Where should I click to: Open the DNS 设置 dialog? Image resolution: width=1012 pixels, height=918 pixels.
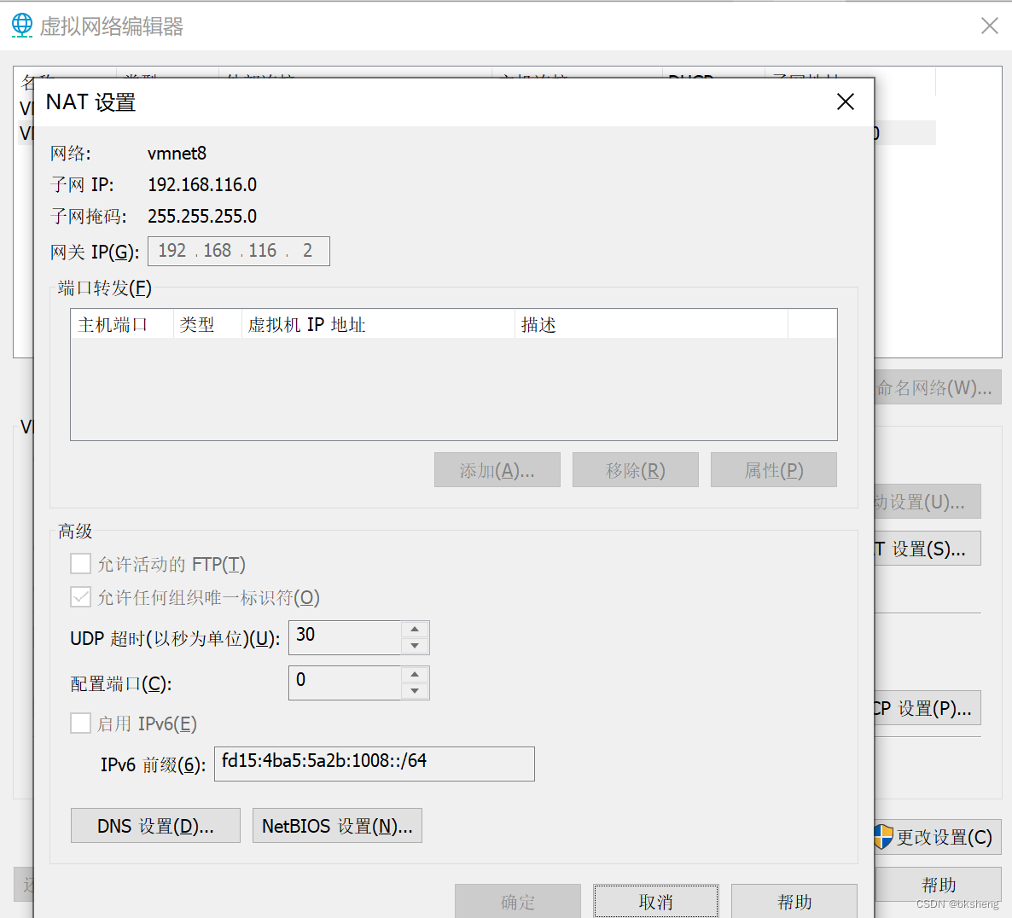click(x=154, y=825)
